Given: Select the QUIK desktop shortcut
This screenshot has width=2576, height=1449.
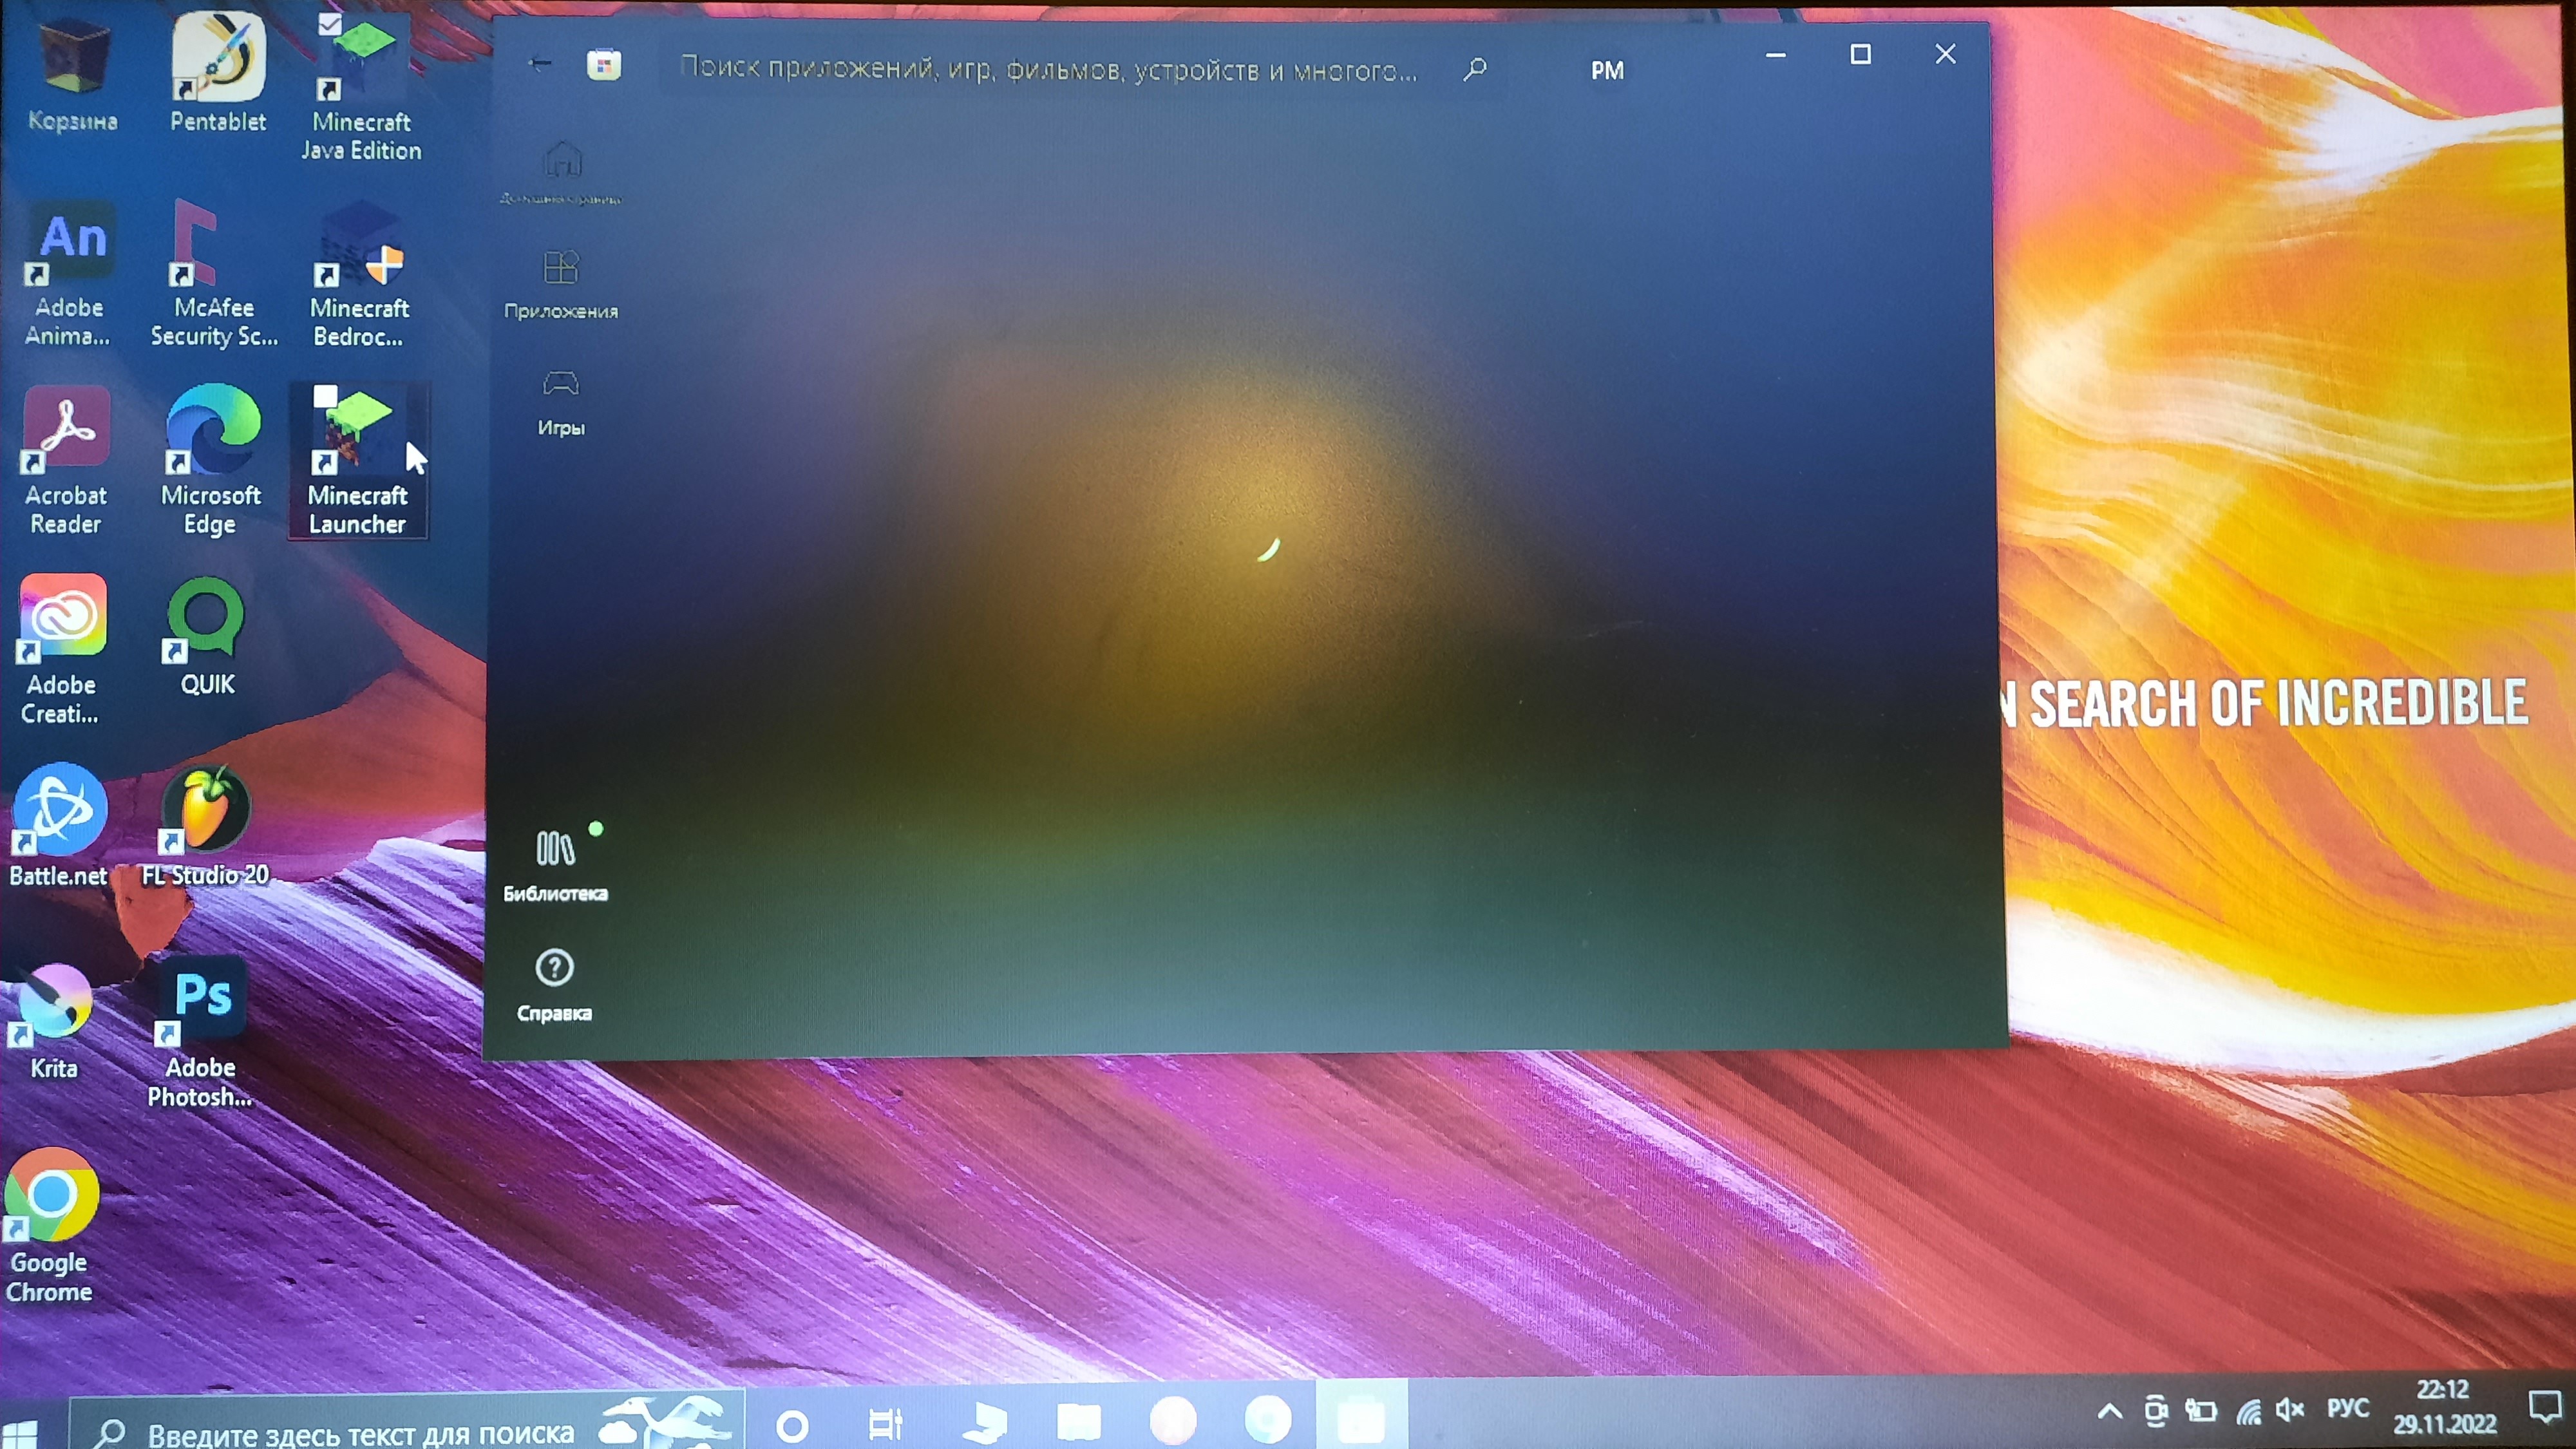Looking at the screenshot, I should pyautogui.click(x=207, y=637).
